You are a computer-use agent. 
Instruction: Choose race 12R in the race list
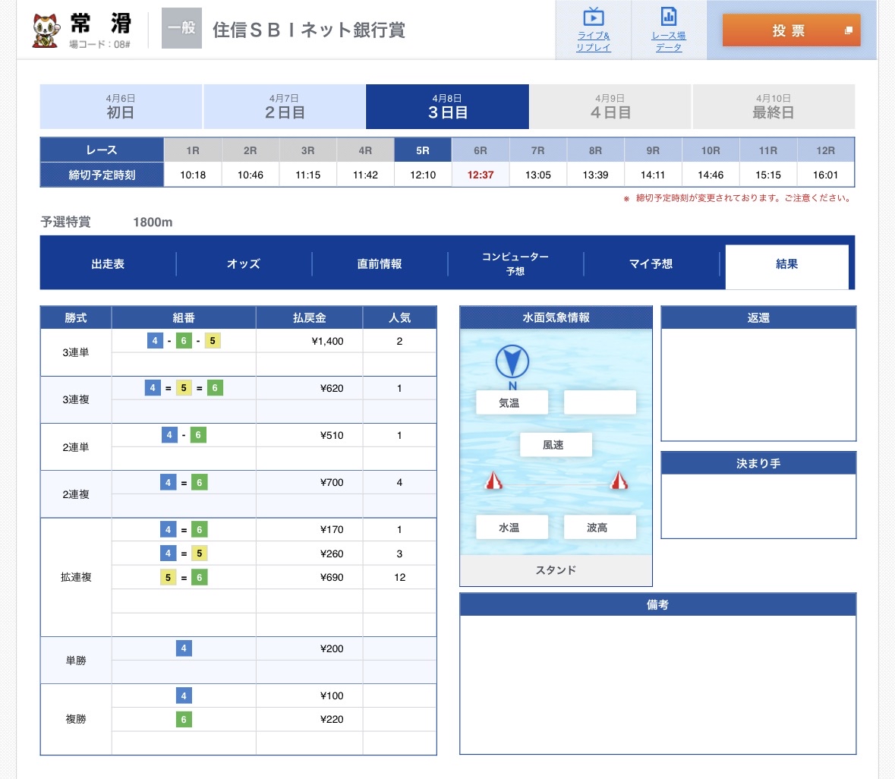(x=825, y=150)
